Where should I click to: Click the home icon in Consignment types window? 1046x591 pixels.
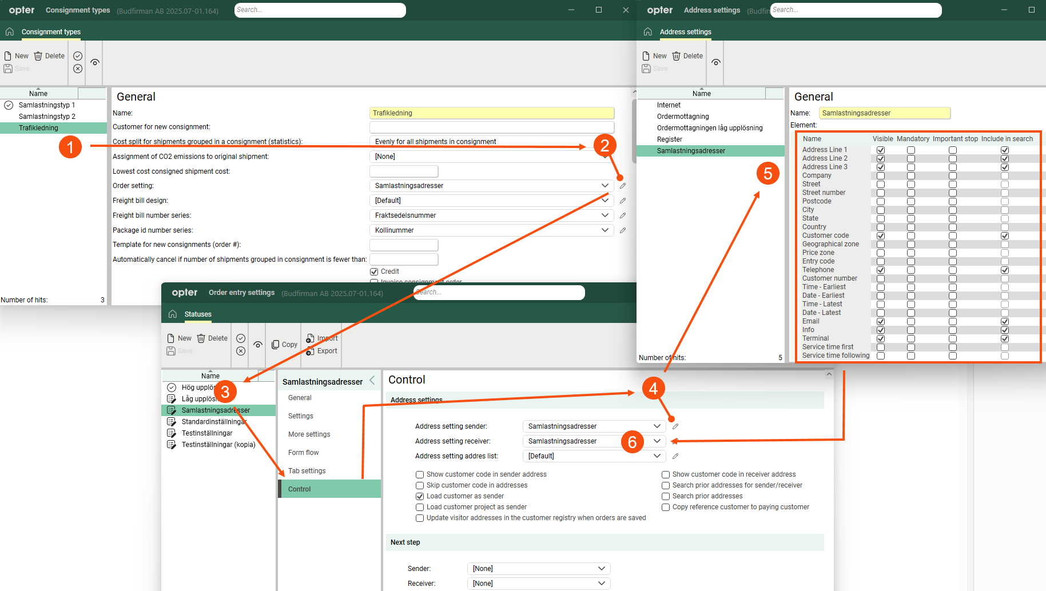(x=10, y=32)
